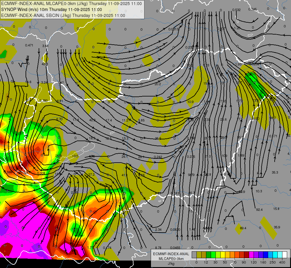The height and width of the screenshot is (268, 291).
Task: Click the '12.5' value on the map
Action: click(x=108, y=138)
